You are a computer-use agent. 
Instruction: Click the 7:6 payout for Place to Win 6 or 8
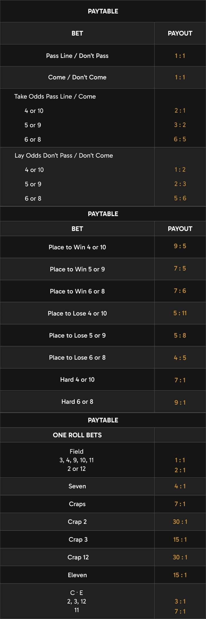180,291
